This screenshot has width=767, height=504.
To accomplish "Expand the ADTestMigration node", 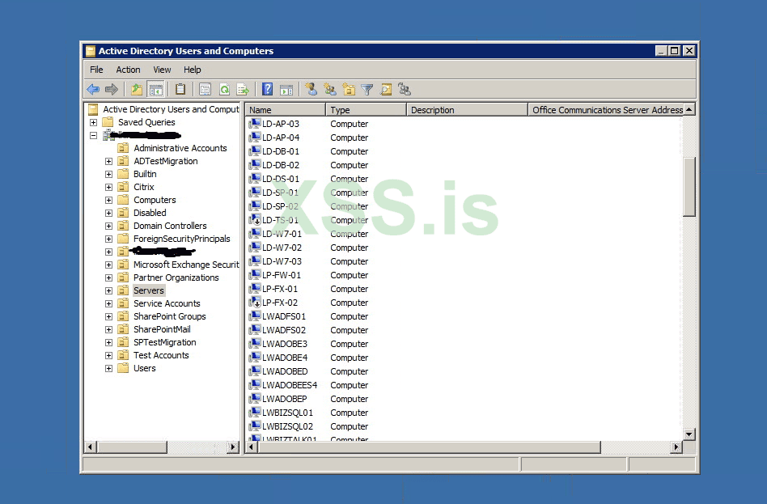I will [x=108, y=161].
